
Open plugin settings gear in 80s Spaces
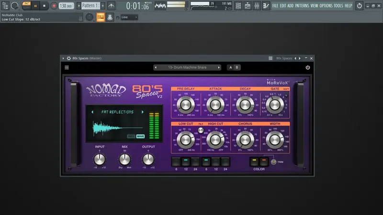(x=69, y=58)
